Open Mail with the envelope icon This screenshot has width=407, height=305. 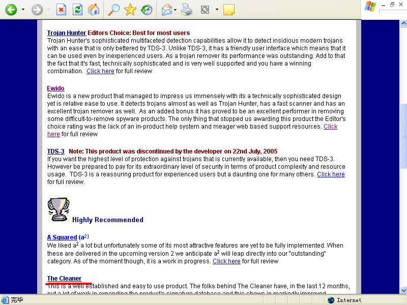(x=167, y=10)
